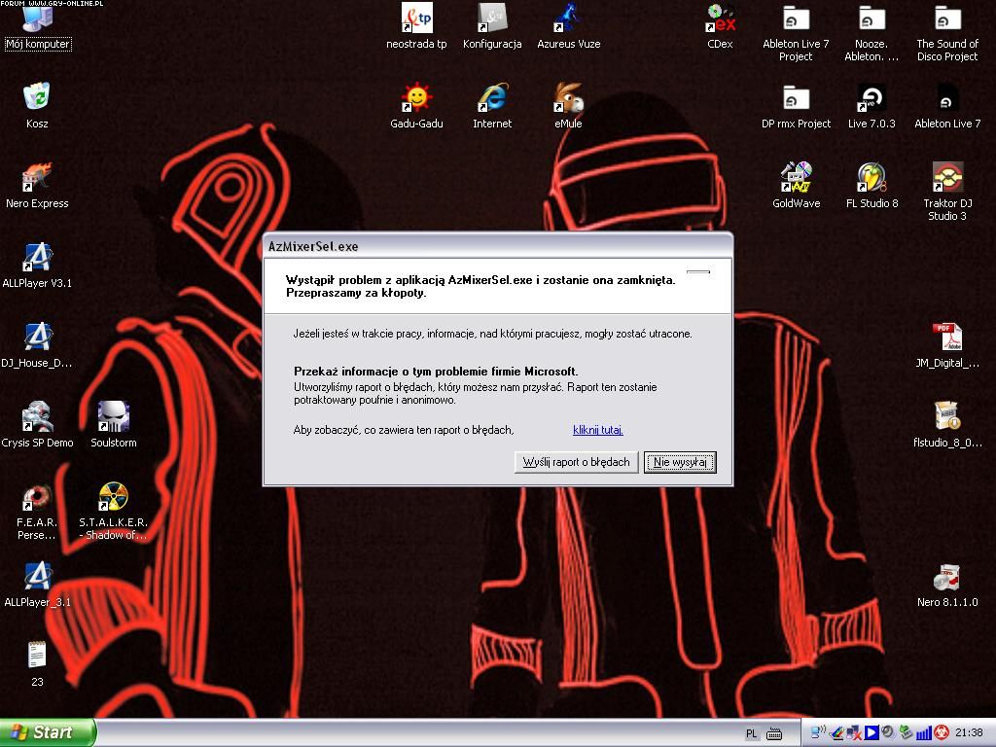Click the Nie wysyłaj button
996x747 pixels.
(680, 462)
